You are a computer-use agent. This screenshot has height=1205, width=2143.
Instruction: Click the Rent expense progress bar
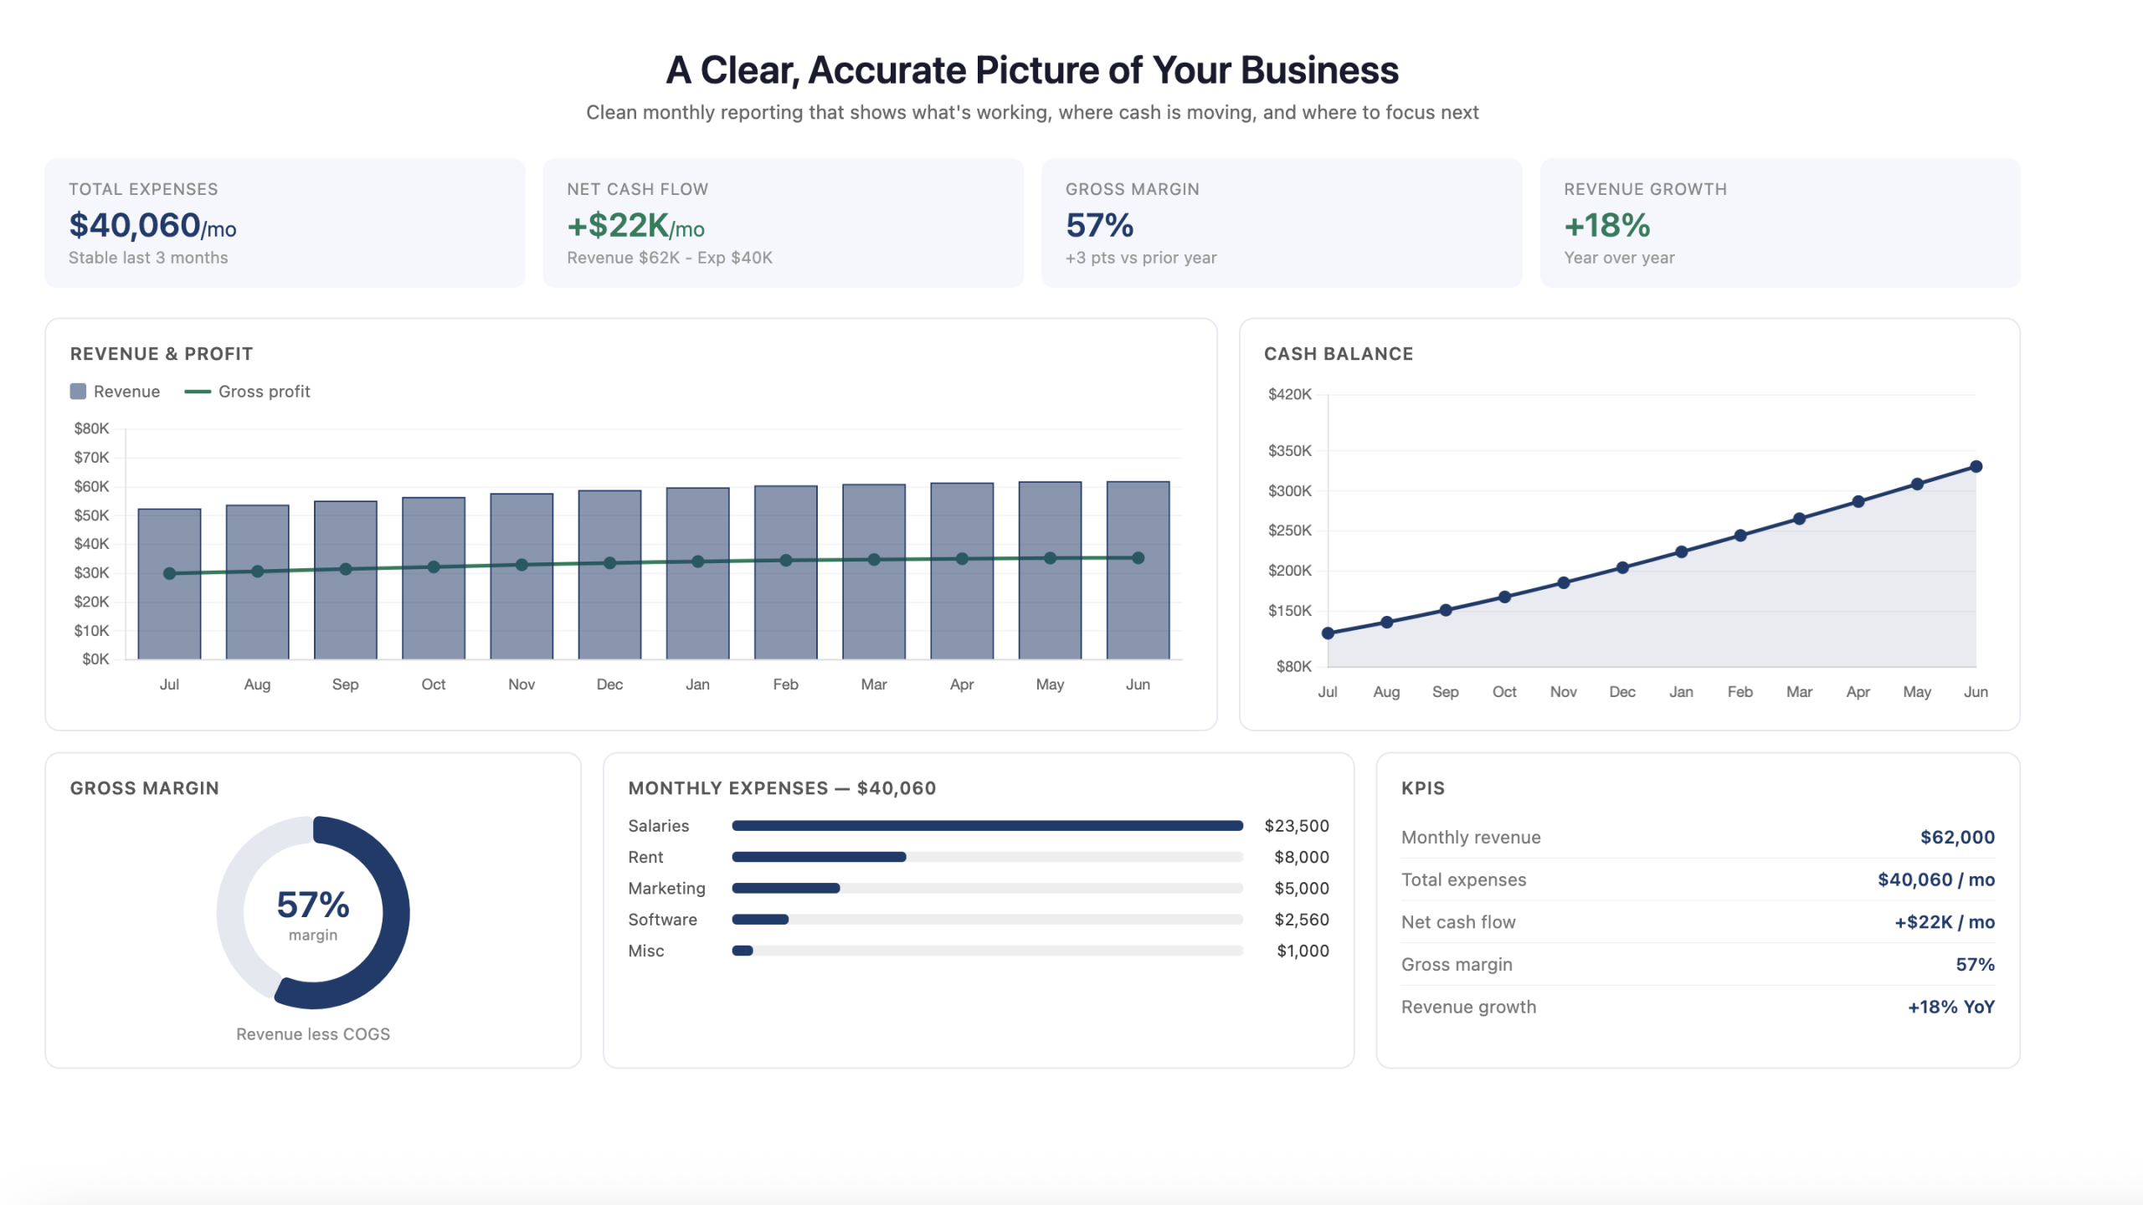tap(987, 857)
